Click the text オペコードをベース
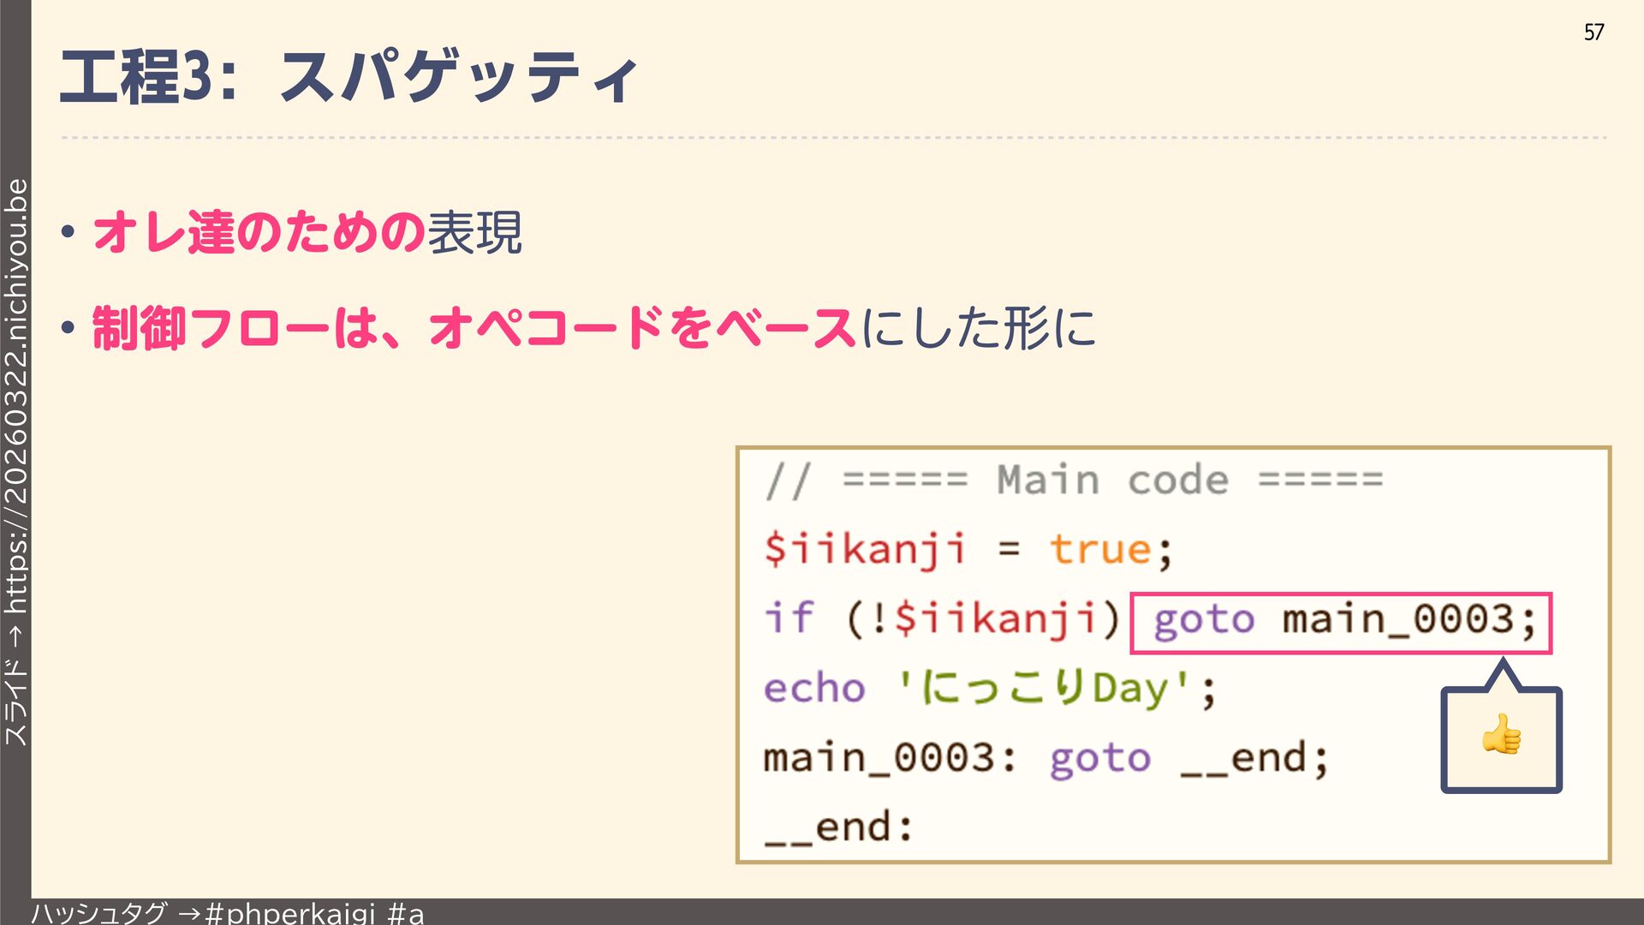This screenshot has width=1644, height=925. click(x=642, y=328)
